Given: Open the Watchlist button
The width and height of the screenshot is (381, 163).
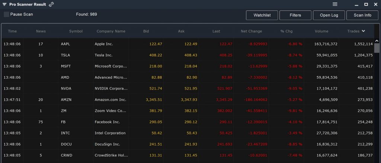Looking at the screenshot, I should coord(262,15).
